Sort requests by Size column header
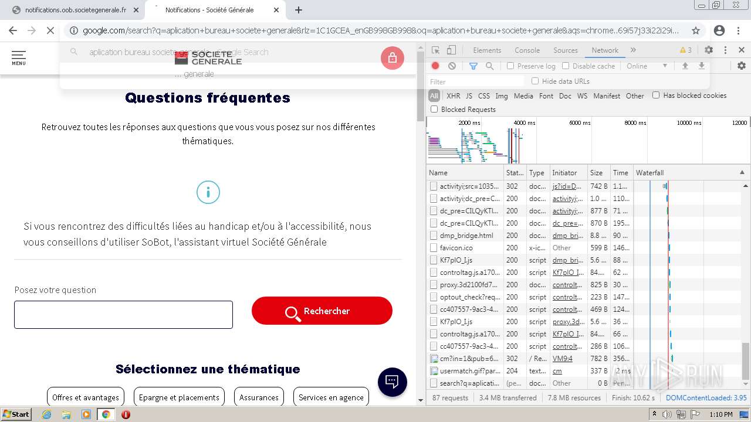The width and height of the screenshot is (751, 422). coord(598,172)
